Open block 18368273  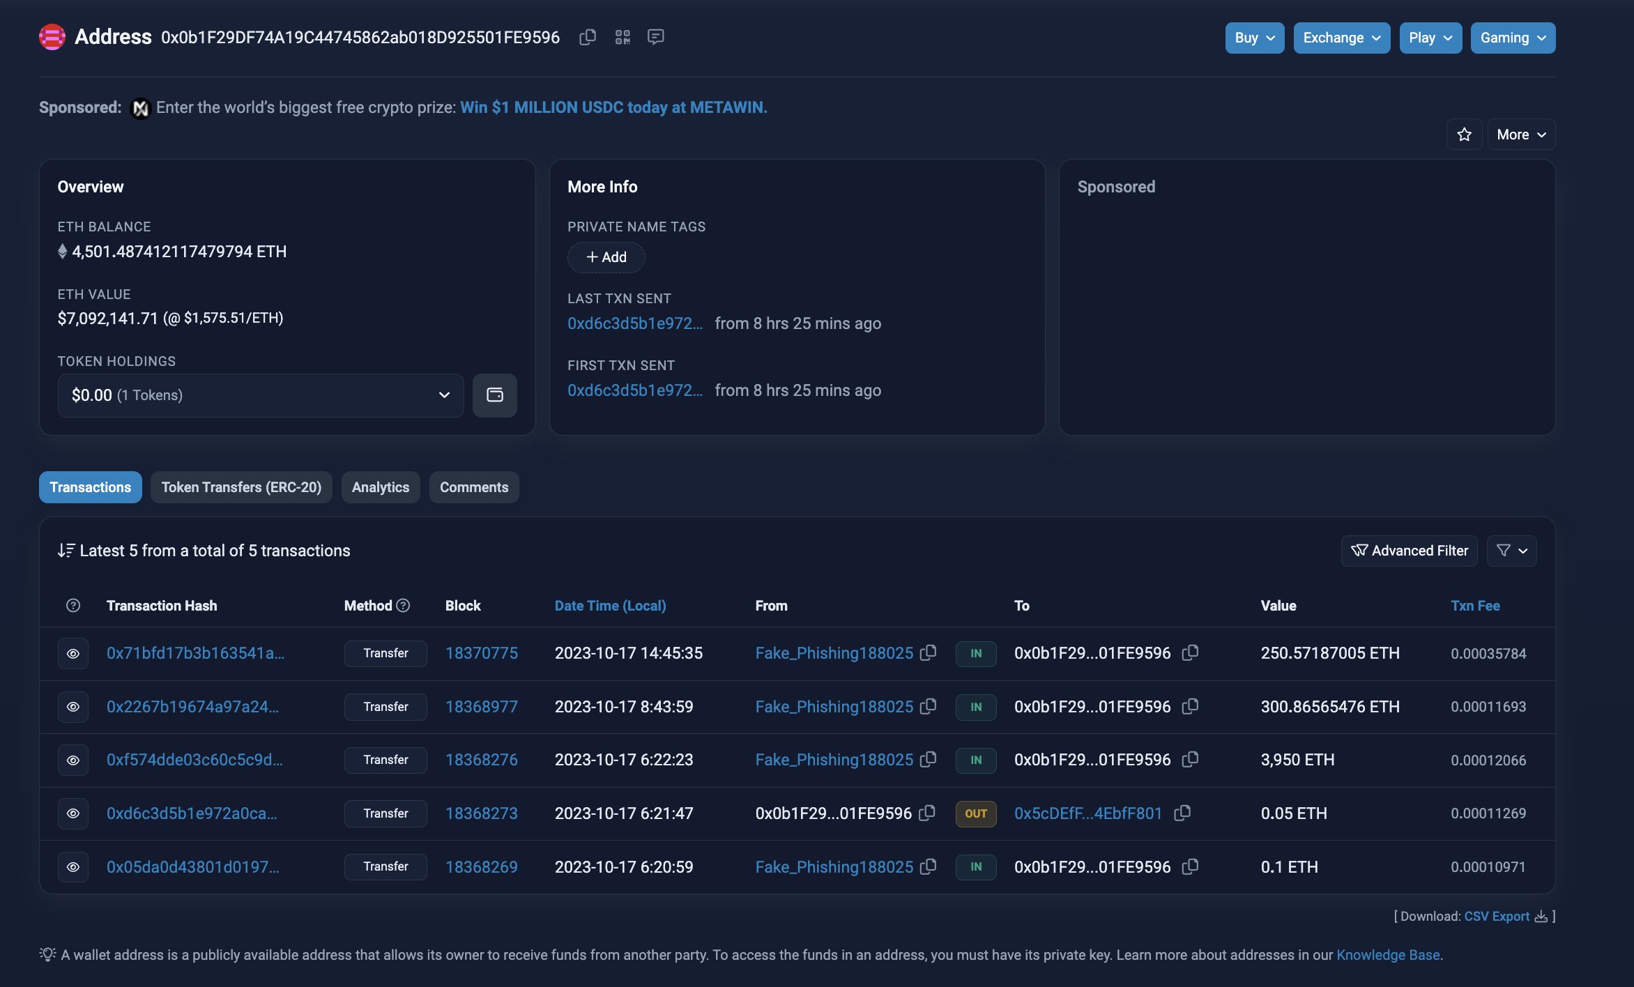pyautogui.click(x=482, y=813)
